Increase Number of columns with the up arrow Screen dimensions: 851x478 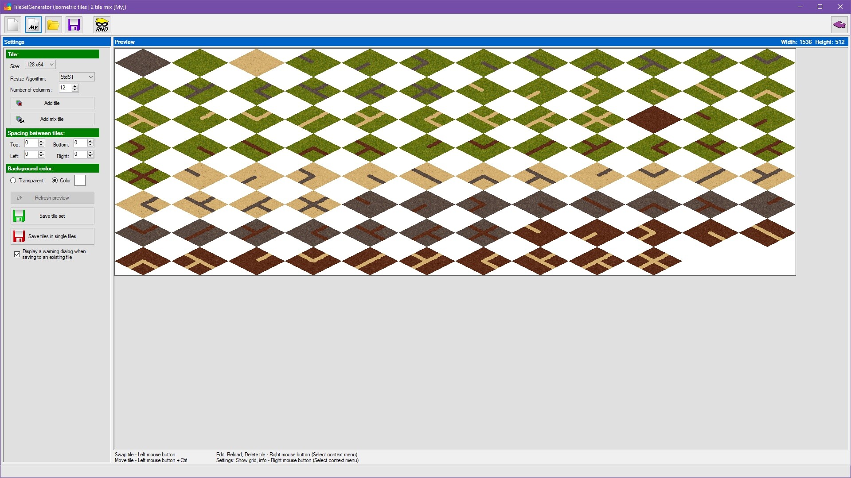click(74, 86)
